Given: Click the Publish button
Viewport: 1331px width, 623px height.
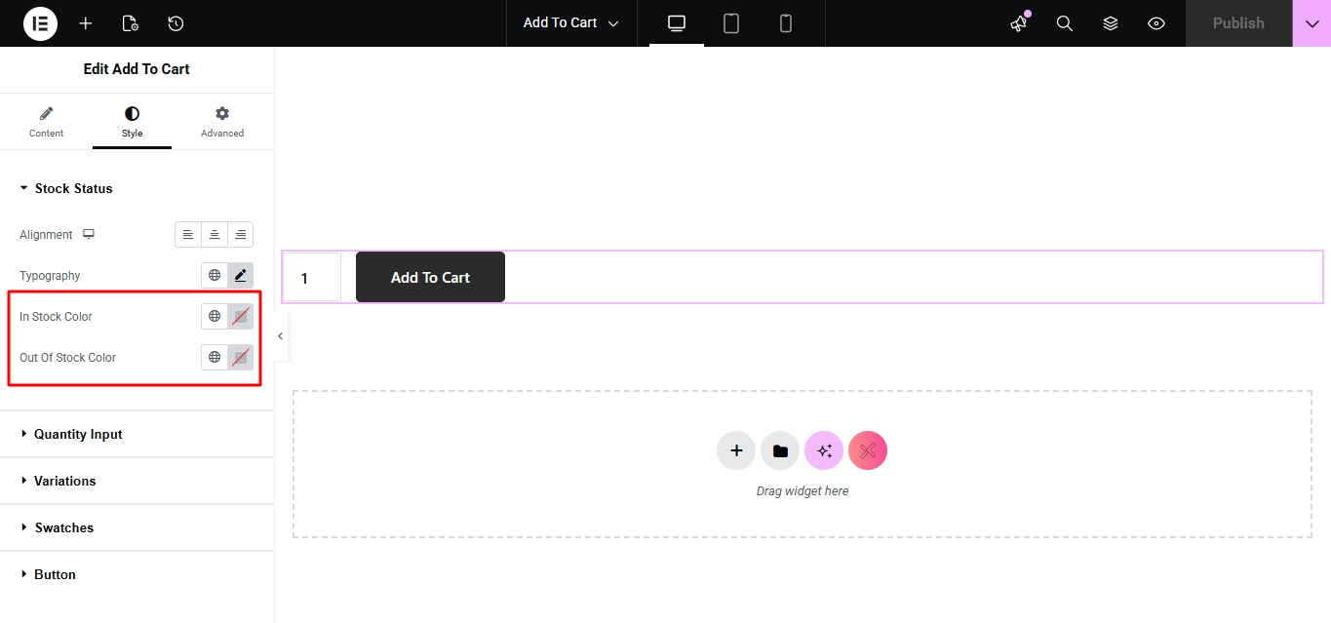Looking at the screenshot, I should click(1238, 23).
